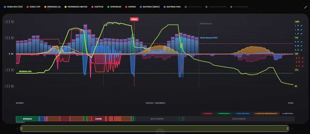Click the 1.75 zł price label
Screen dimensions: 310x134
(x=298, y=26)
